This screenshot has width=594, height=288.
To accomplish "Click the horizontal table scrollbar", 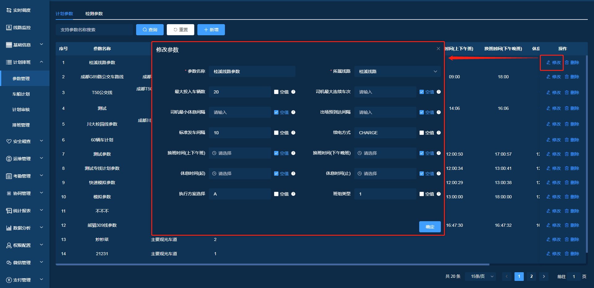I will click(272, 264).
